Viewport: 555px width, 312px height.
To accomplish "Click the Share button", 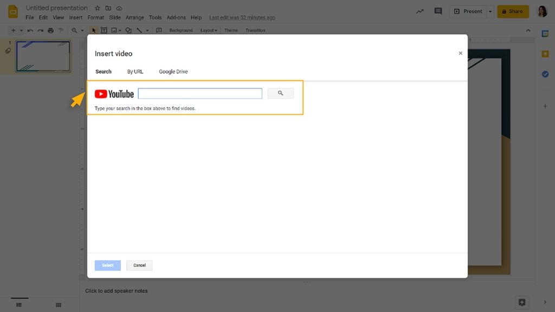I will tap(513, 11).
